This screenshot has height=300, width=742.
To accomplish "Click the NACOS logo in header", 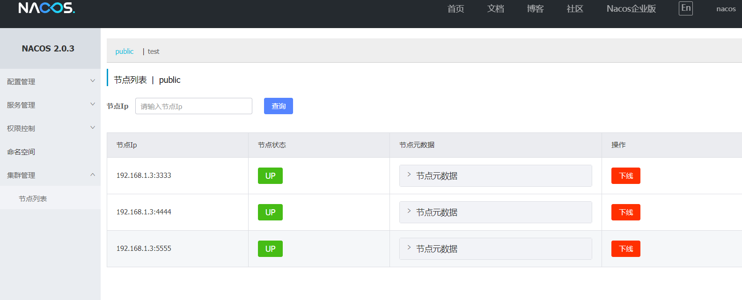I will coord(46,8).
